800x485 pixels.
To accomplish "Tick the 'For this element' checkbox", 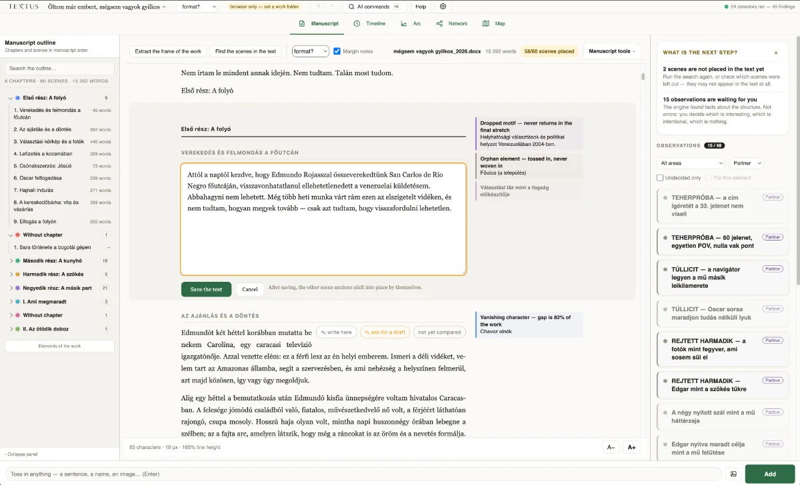I will coord(709,178).
